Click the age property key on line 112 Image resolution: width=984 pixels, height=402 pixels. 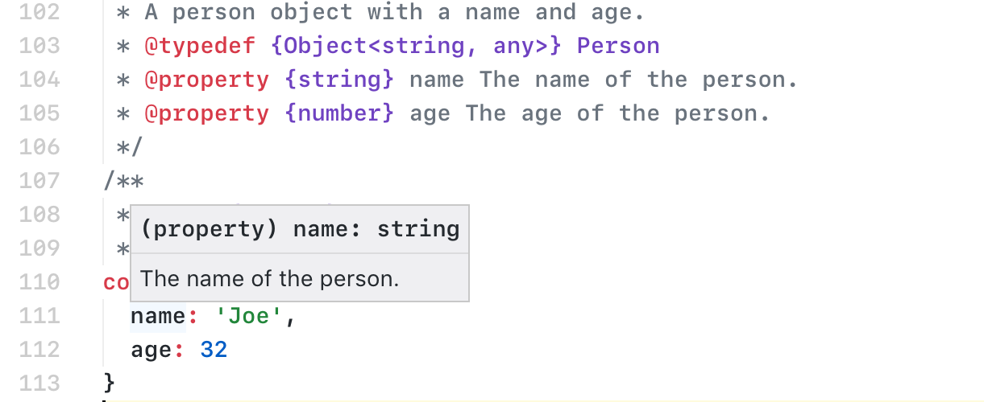152,350
